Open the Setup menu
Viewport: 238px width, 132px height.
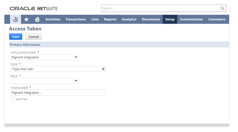point(170,19)
